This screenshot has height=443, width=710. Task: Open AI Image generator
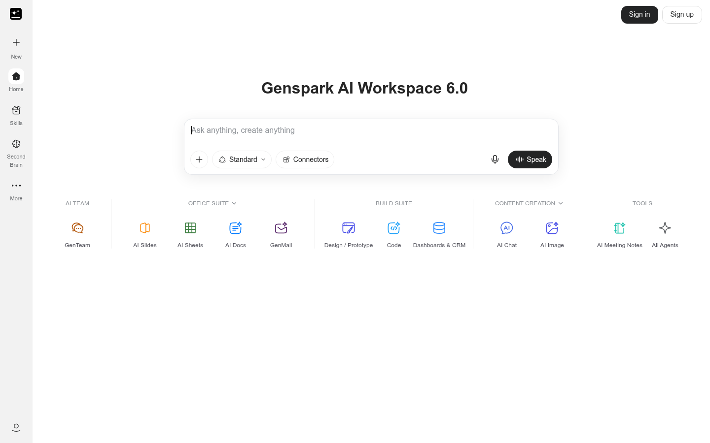tap(552, 234)
